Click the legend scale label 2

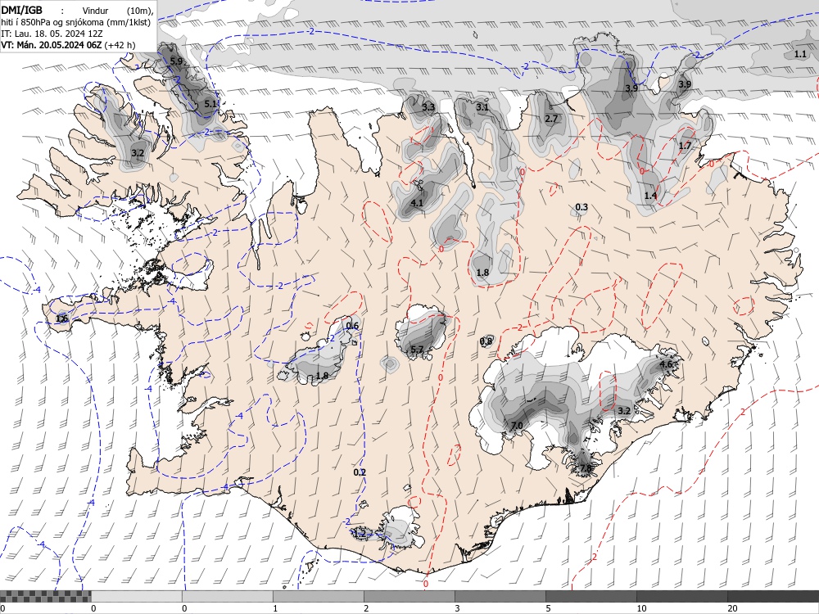pyautogui.click(x=366, y=608)
